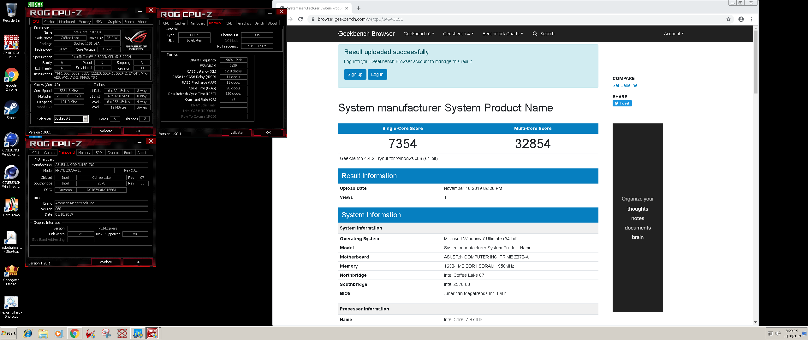Click the Show Desktop tray button
Image resolution: width=808 pixels, height=340 pixels.
click(x=804, y=333)
